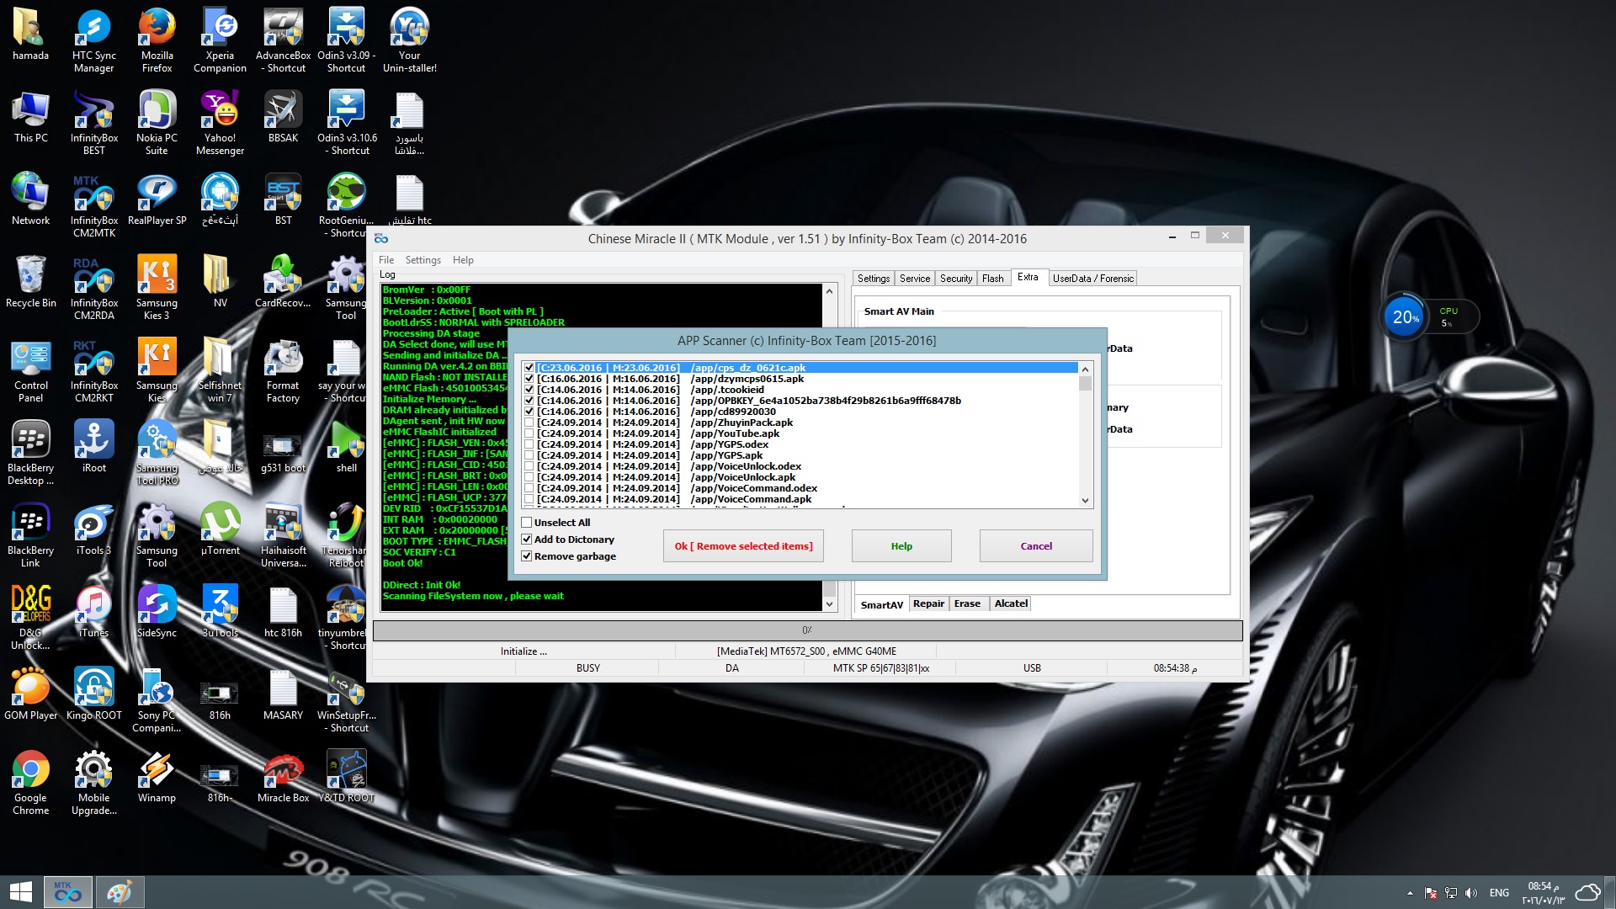Click Ok [ Remove selected items] button
This screenshot has width=1616, height=909.
tap(743, 546)
